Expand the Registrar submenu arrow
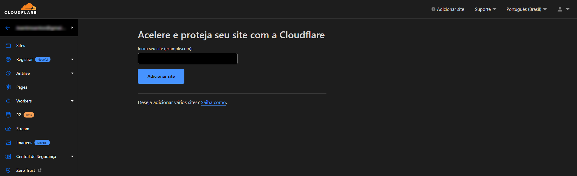The image size is (577, 176). (x=72, y=59)
